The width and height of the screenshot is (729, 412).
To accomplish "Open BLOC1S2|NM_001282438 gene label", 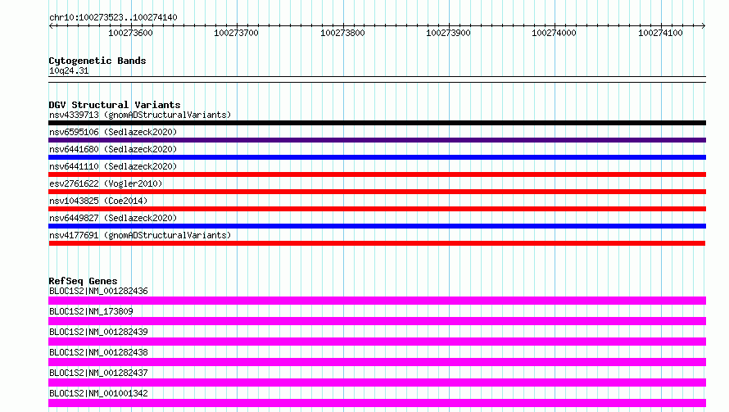I will tap(98, 352).
